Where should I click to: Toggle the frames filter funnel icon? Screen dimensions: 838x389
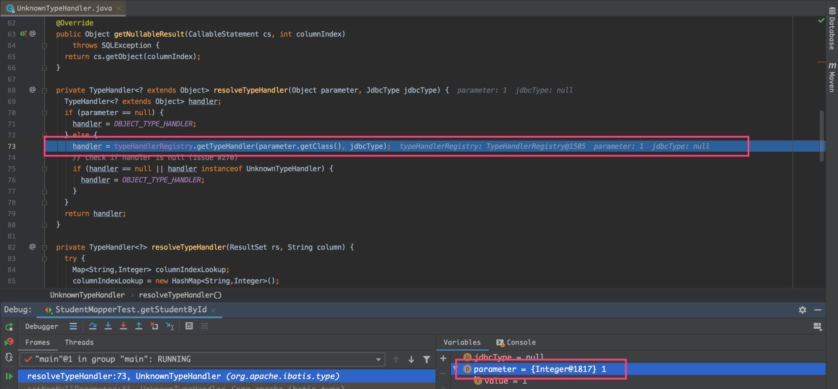point(426,359)
